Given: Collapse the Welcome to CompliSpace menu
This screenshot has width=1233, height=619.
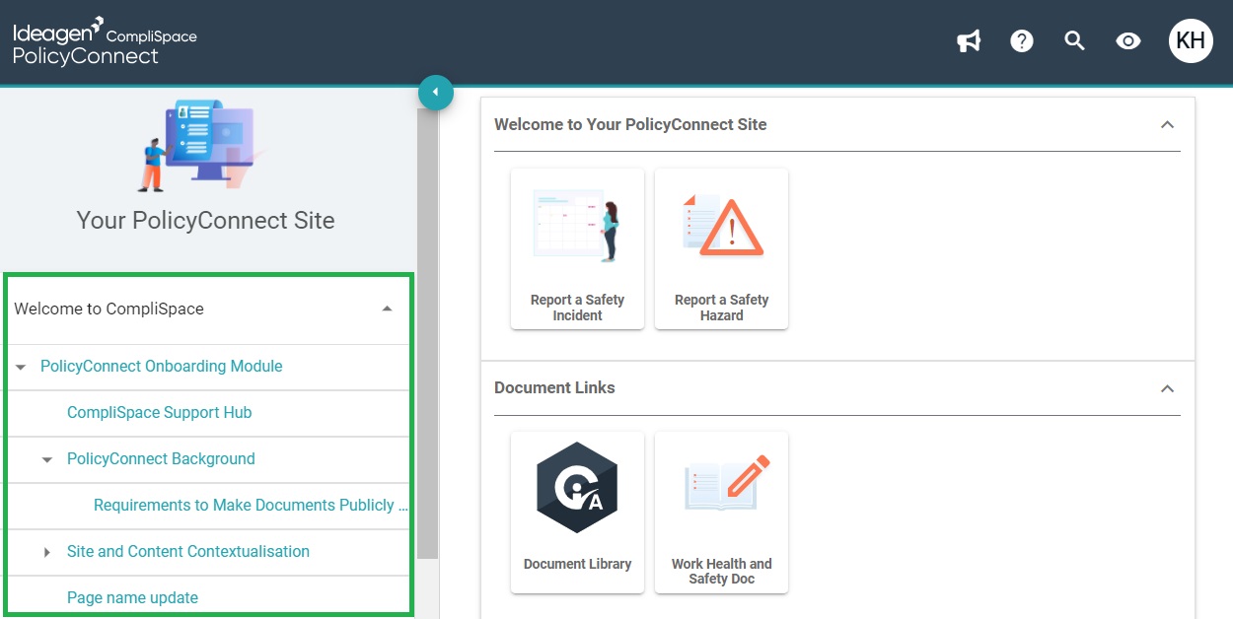Looking at the screenshot, I should (387, 309).
